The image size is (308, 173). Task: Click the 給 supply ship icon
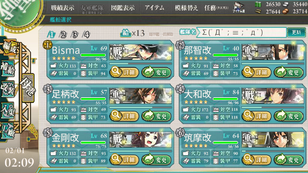126,33
